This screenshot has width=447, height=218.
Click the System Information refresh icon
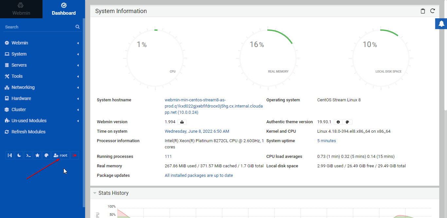(433, 11)
